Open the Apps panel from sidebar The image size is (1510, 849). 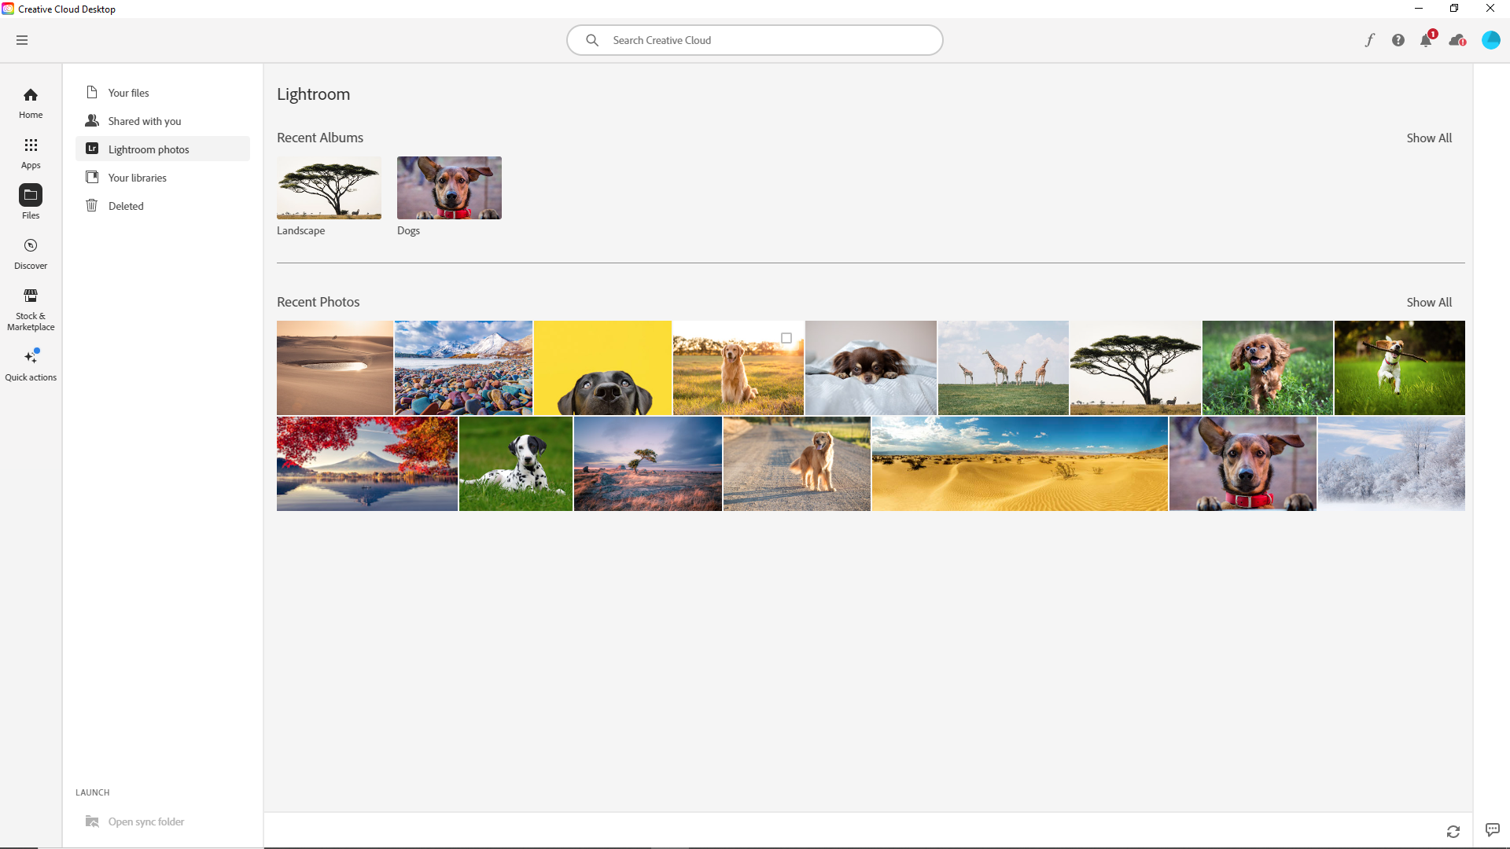[x=30, y=152]
